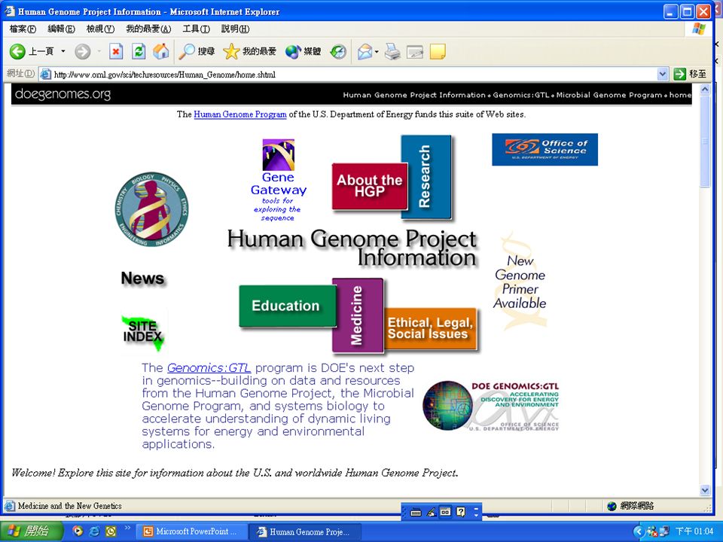Refresh the page with the green arrows icon
The width and height of the screenshot is (723, 542).
pos(139,51)
